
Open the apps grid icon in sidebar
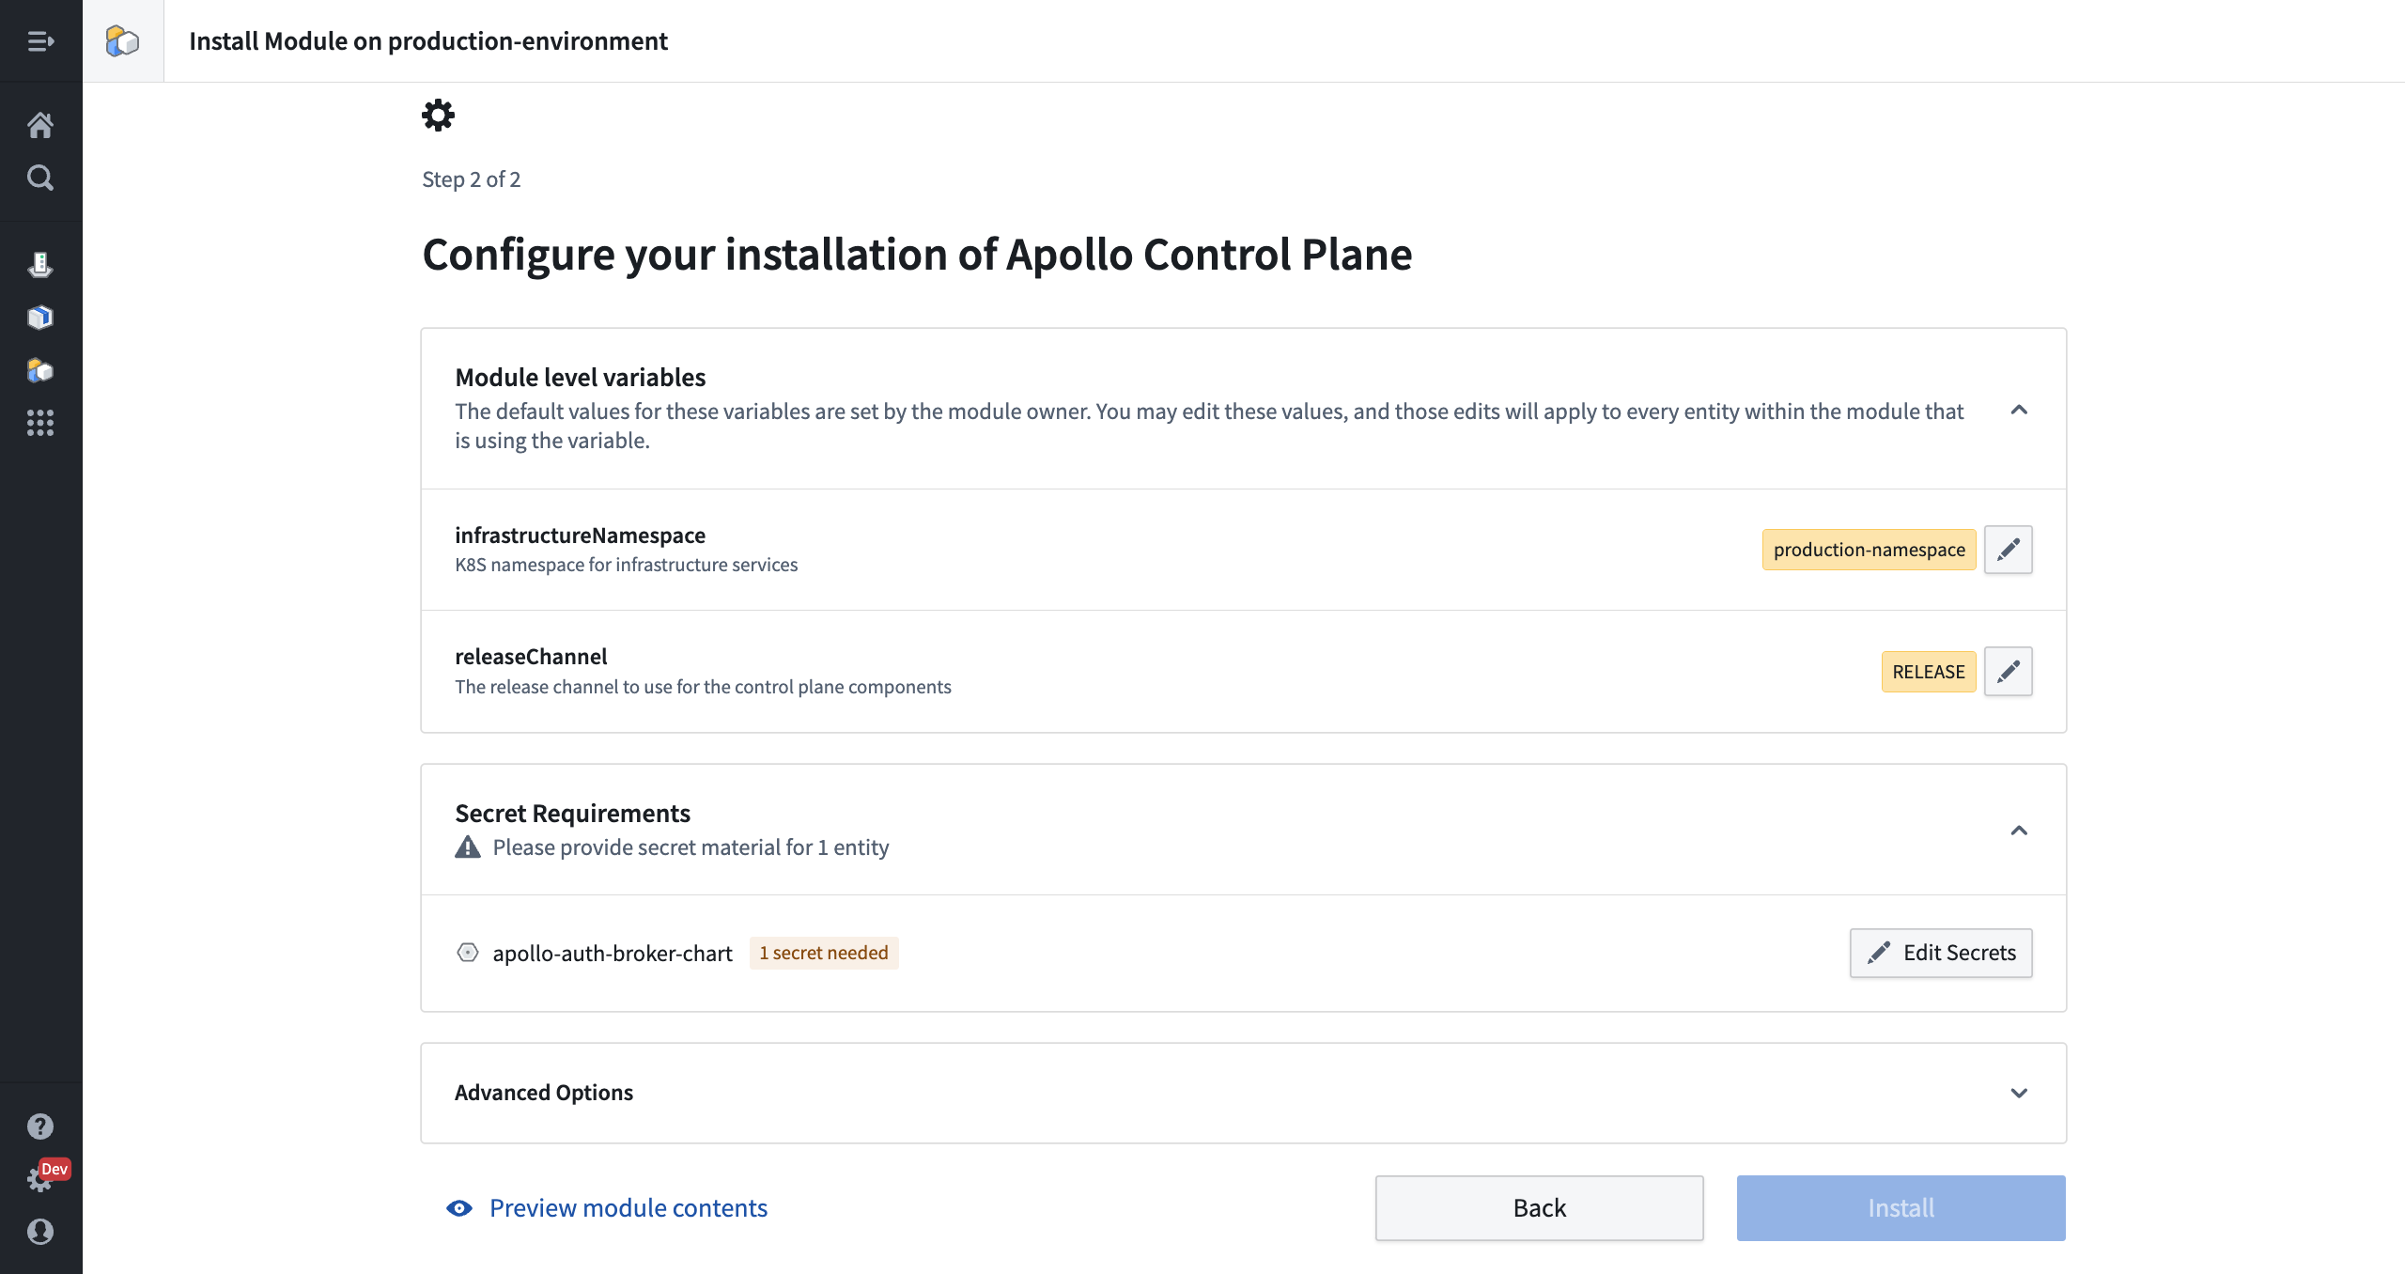coord(40,423)
